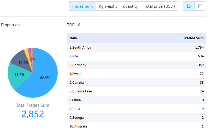Click the Total Trades Sum label

click(x=33, y=105)
